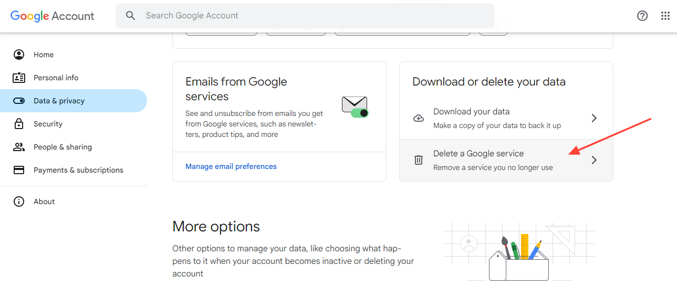
Task: Open Personal info section
Action: (74, 78)
